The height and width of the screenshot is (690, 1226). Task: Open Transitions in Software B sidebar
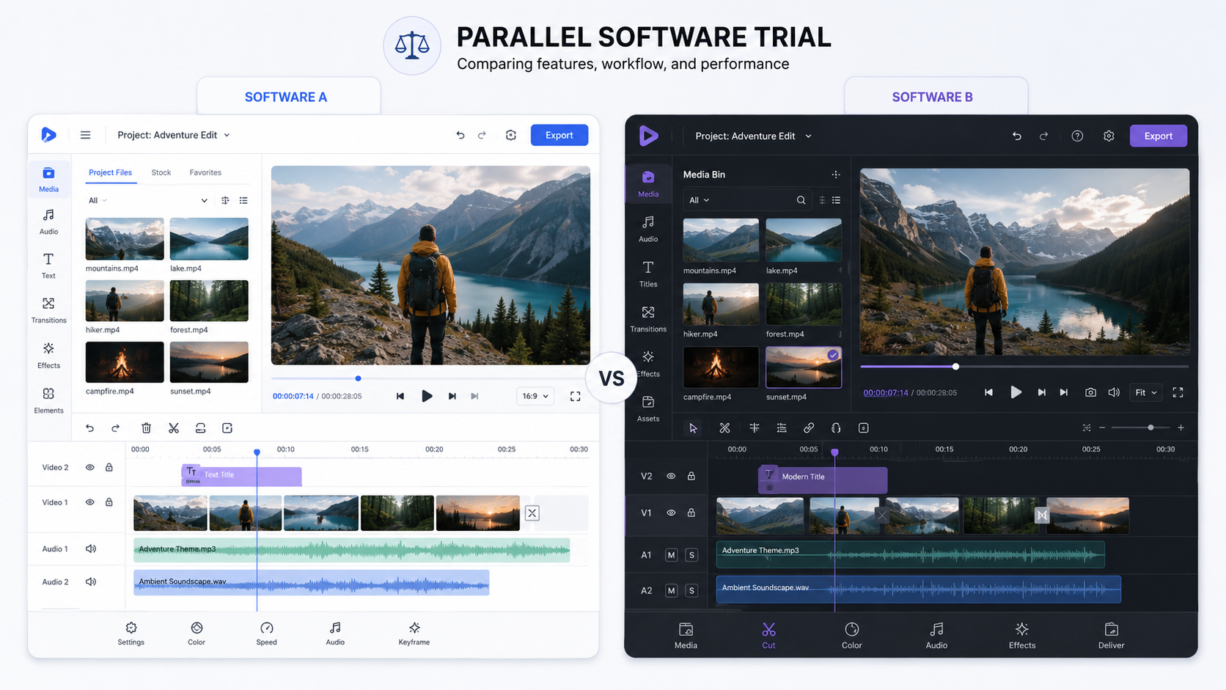(x=648, y=319)
